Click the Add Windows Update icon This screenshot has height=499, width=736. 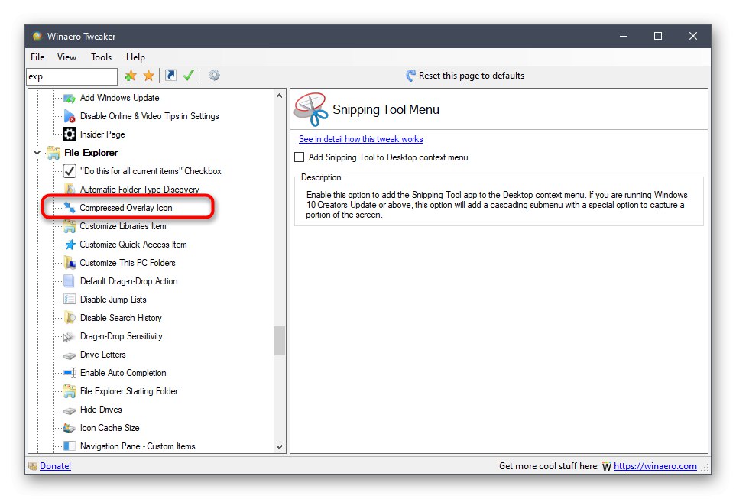(x=70, y=98)
